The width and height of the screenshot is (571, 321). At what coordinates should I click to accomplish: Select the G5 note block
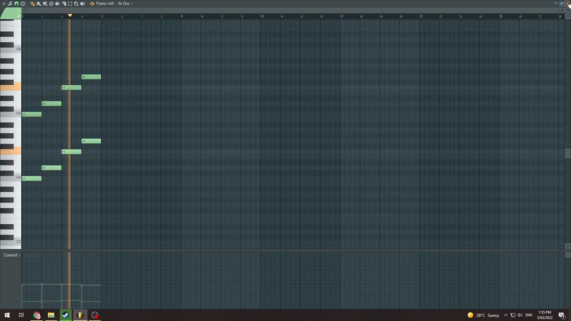[91, 77]
